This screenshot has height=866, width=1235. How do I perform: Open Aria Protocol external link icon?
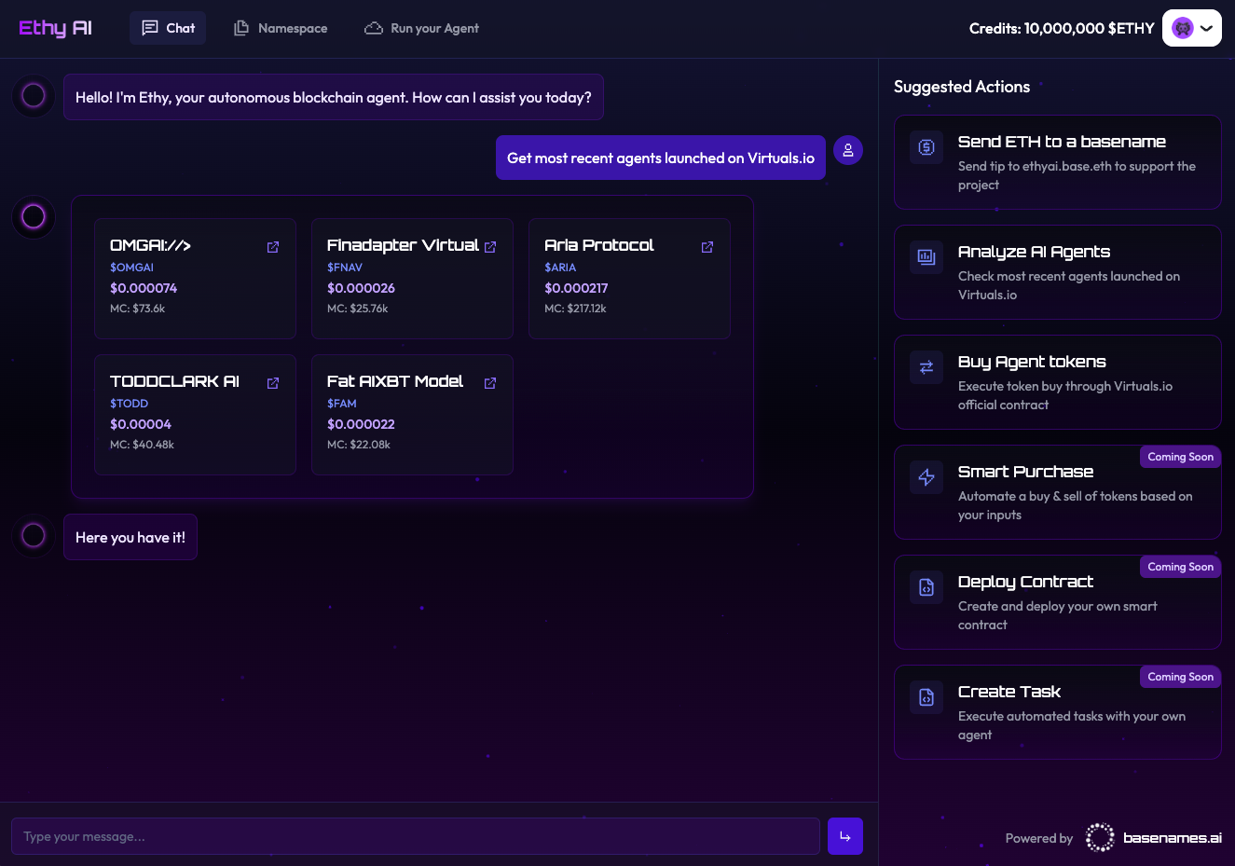[707, 247]
